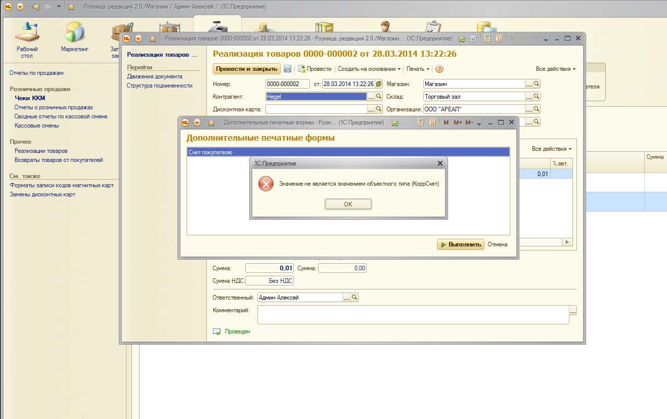This screenshot has width=667, height=419.
Task: Open the menu dropdown in the print forms title bar
Action: (x=197, y=122)
